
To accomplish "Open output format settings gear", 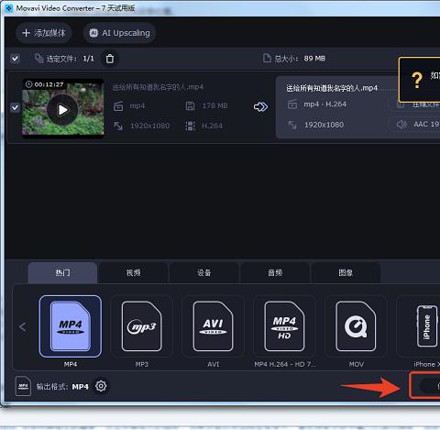I will click(101, 386).
